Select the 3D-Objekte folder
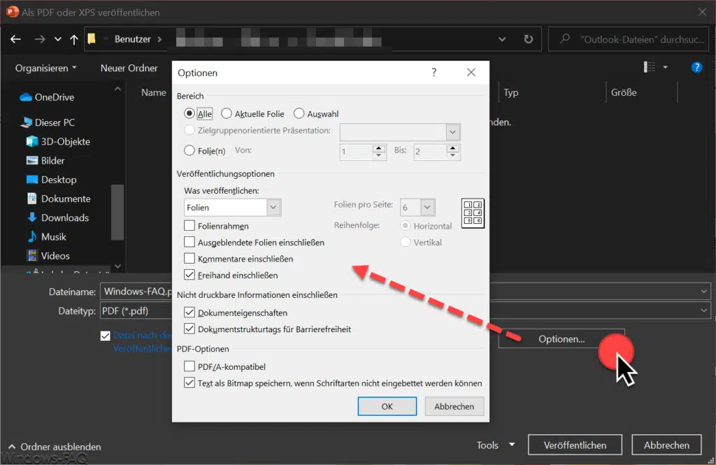 click(65, 141)
